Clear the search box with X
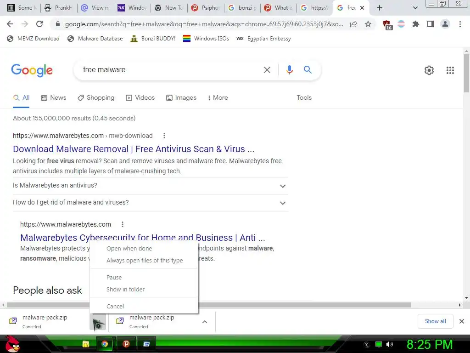This screenshot has width=470, height=353. pyautogui.click(x=267, y=70)
